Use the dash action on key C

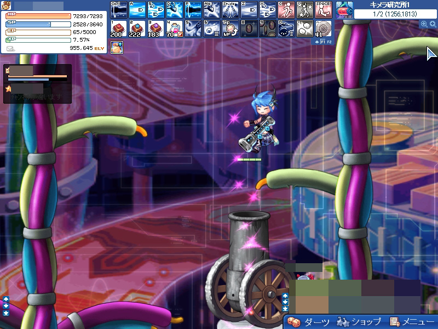coord(286,10)
